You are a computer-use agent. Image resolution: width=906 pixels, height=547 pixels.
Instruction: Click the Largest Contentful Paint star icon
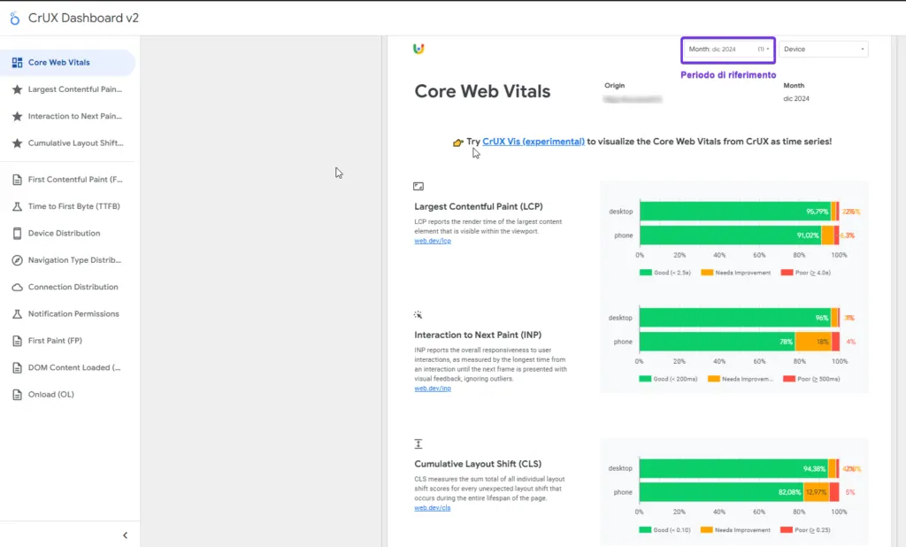(18, 89)
